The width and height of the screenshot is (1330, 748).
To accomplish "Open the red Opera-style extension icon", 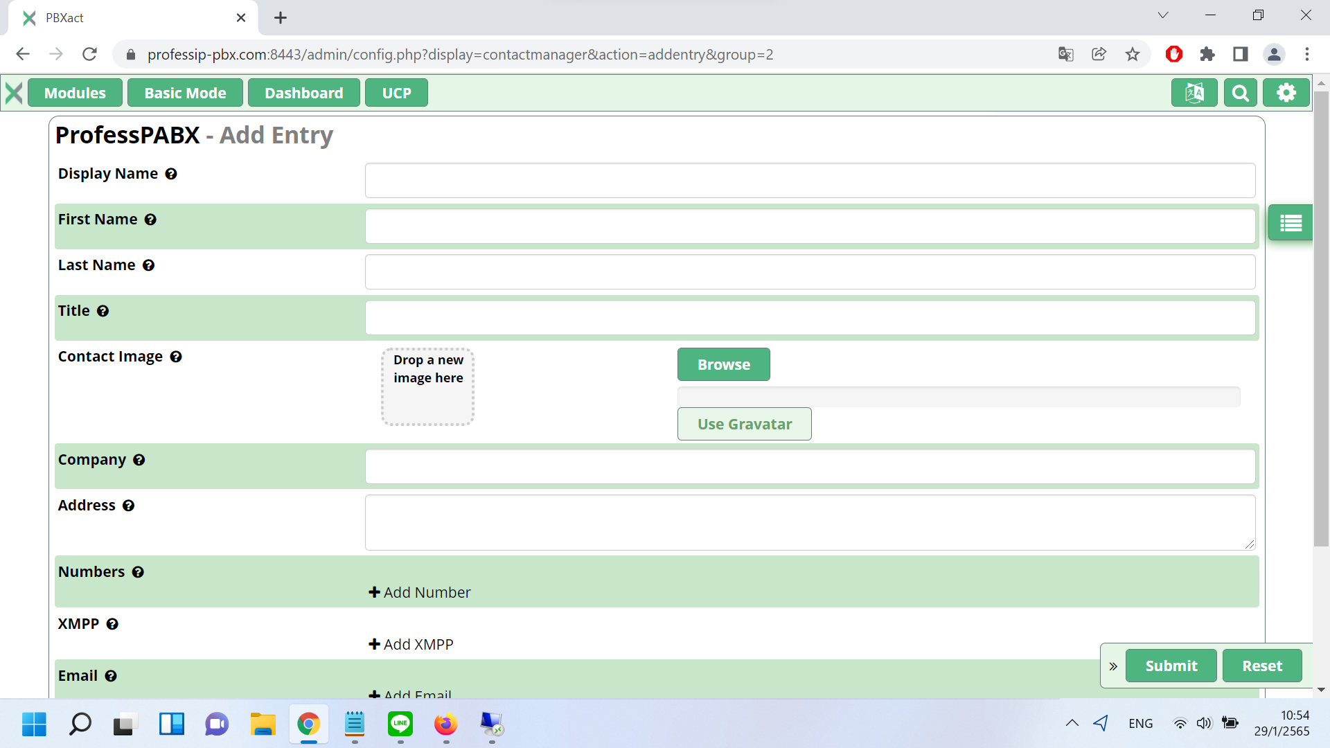I will pyautogui.click(x=1174, y=54).
